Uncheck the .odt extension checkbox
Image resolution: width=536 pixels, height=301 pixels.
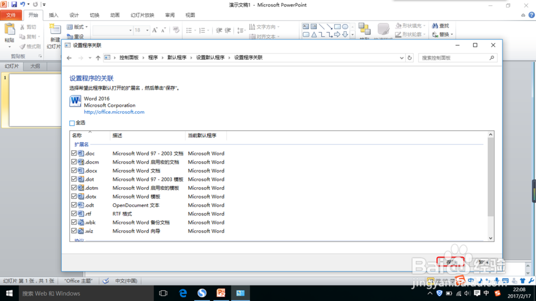click(x=74, y=205)
